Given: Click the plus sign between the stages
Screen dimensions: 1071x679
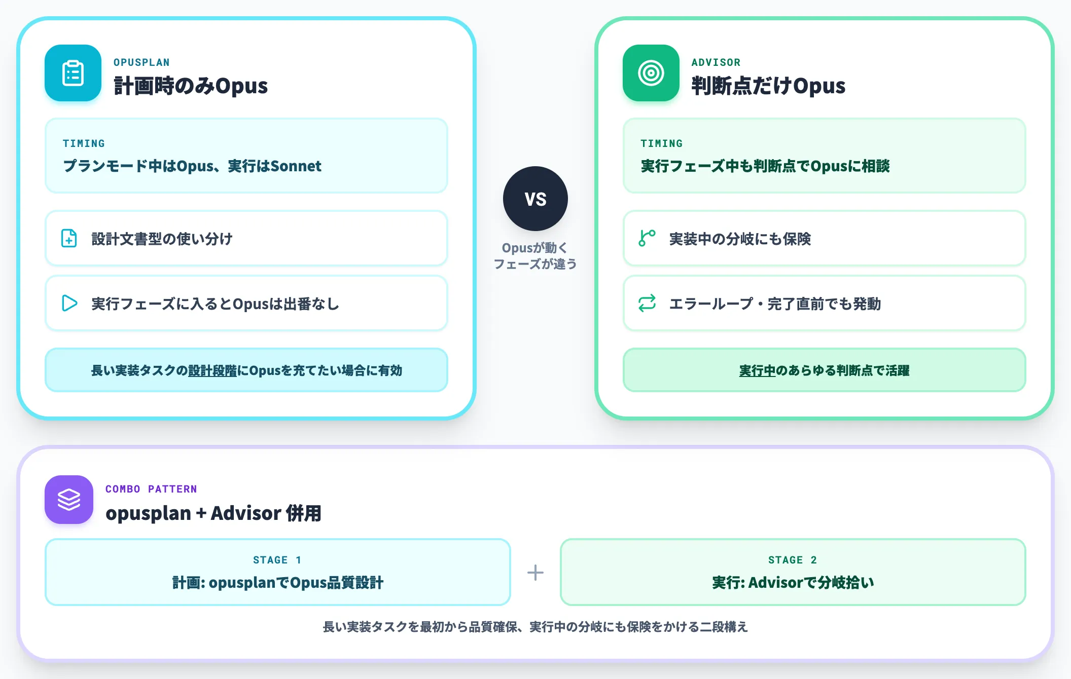Looking at the screenshot, I should tap(535, 573).
